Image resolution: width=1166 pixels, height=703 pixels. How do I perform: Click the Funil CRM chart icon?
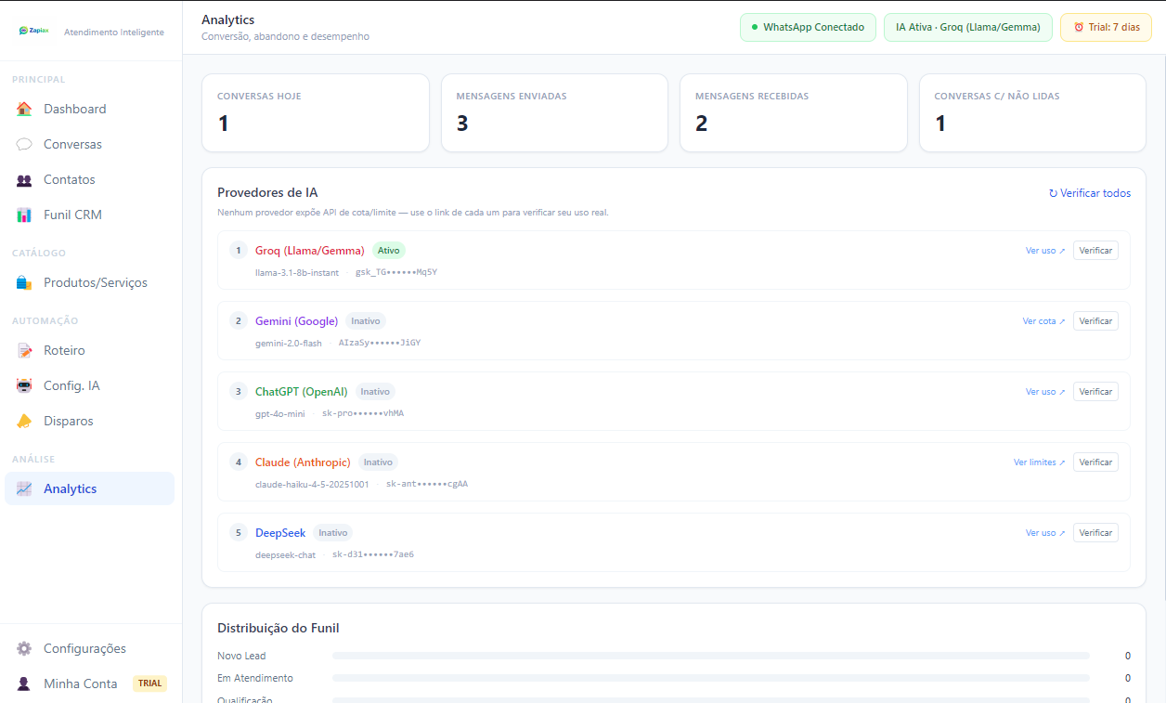pos(24,215)
